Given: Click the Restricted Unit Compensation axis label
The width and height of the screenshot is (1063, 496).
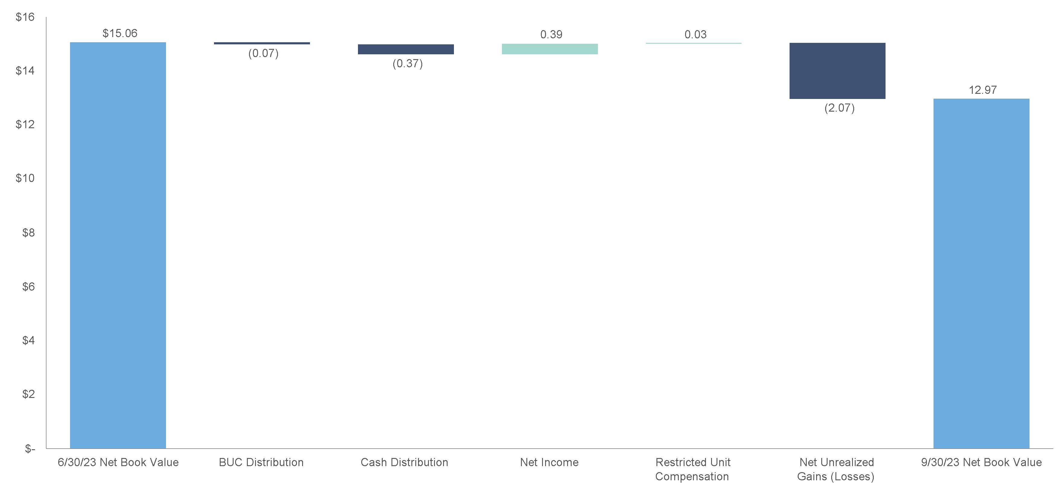Looking at the screenshot, I should [x=692, y=469].
